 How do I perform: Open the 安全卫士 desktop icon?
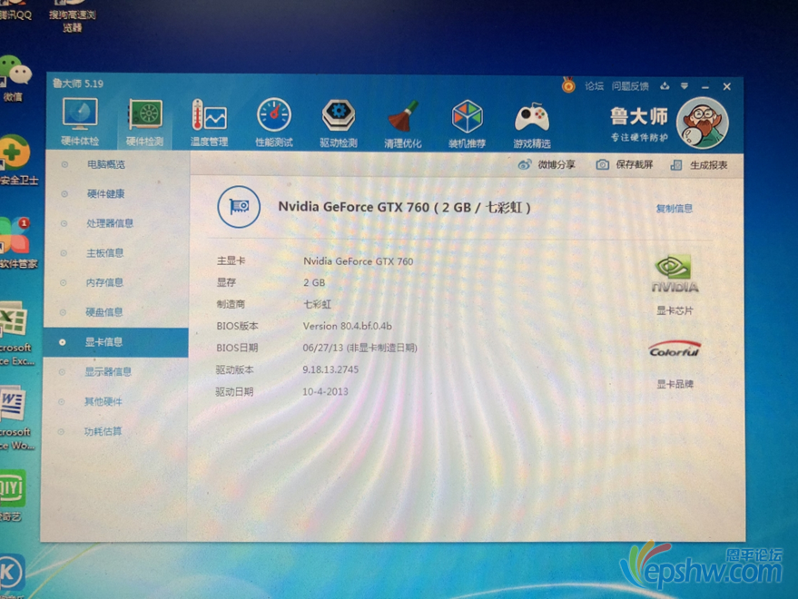(16, 160)
